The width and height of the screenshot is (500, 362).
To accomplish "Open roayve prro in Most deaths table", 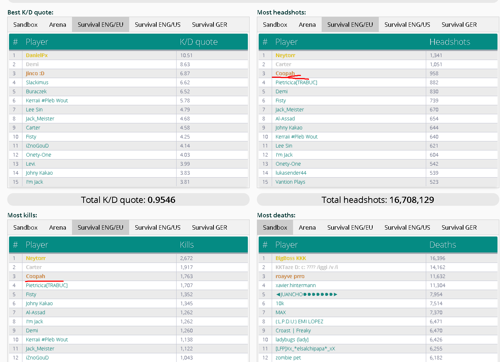I will pyautogui.click(x=290, y=276).
